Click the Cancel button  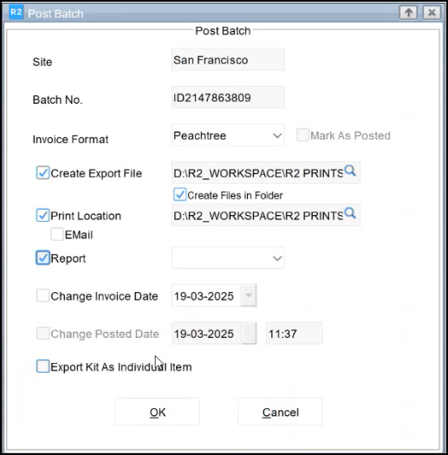point(280,412)
